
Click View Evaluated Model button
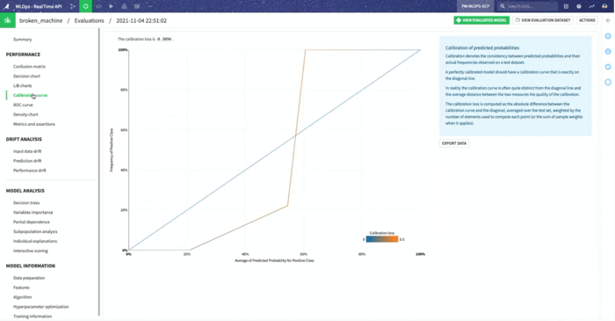point(481,20)
